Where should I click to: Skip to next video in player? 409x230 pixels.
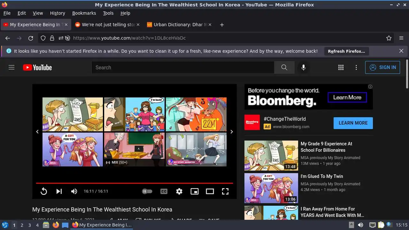(x=59, y=191)
